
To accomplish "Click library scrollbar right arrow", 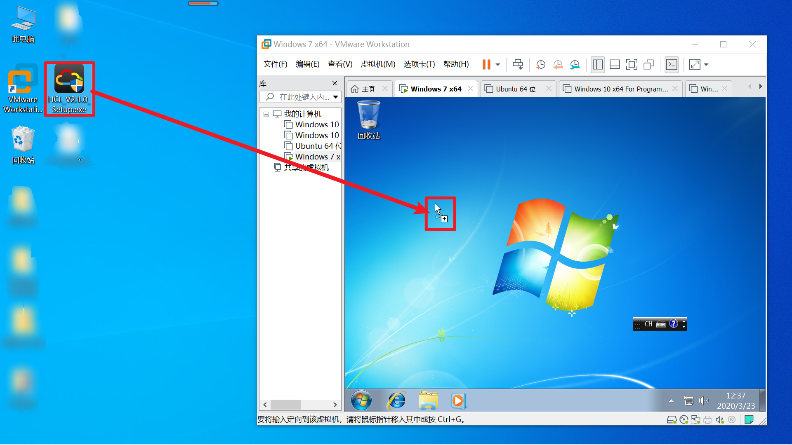I will click(x=335, y=405).
